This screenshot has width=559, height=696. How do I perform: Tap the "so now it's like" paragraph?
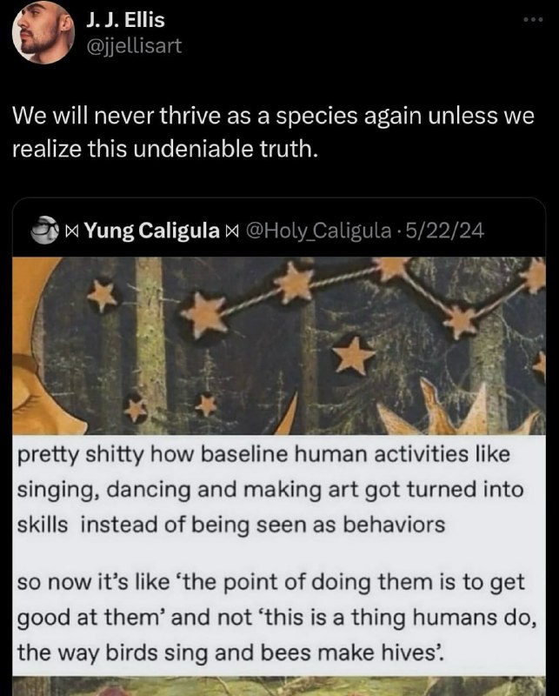276,617
